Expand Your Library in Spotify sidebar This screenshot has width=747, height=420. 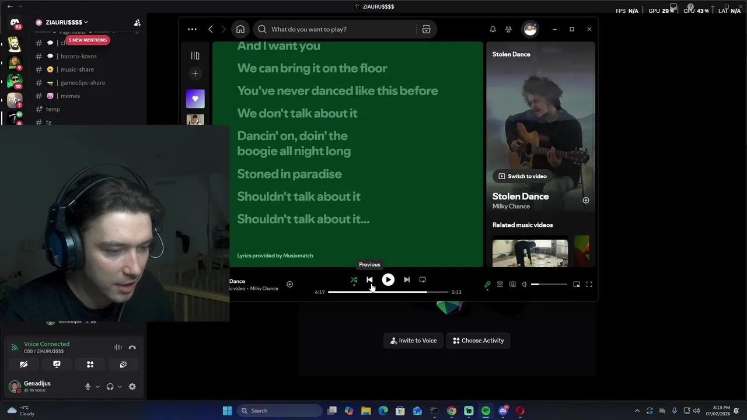(x=195, y=55)
